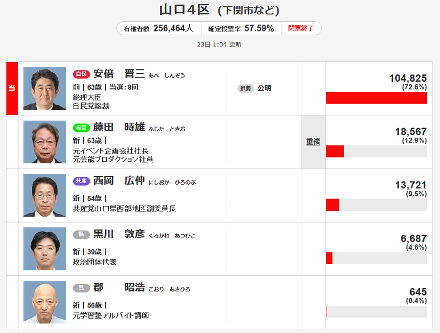Viewport: 440px width, 333px height.
Task: Click the red 開票終了 status label
Action: coord(301,28)
